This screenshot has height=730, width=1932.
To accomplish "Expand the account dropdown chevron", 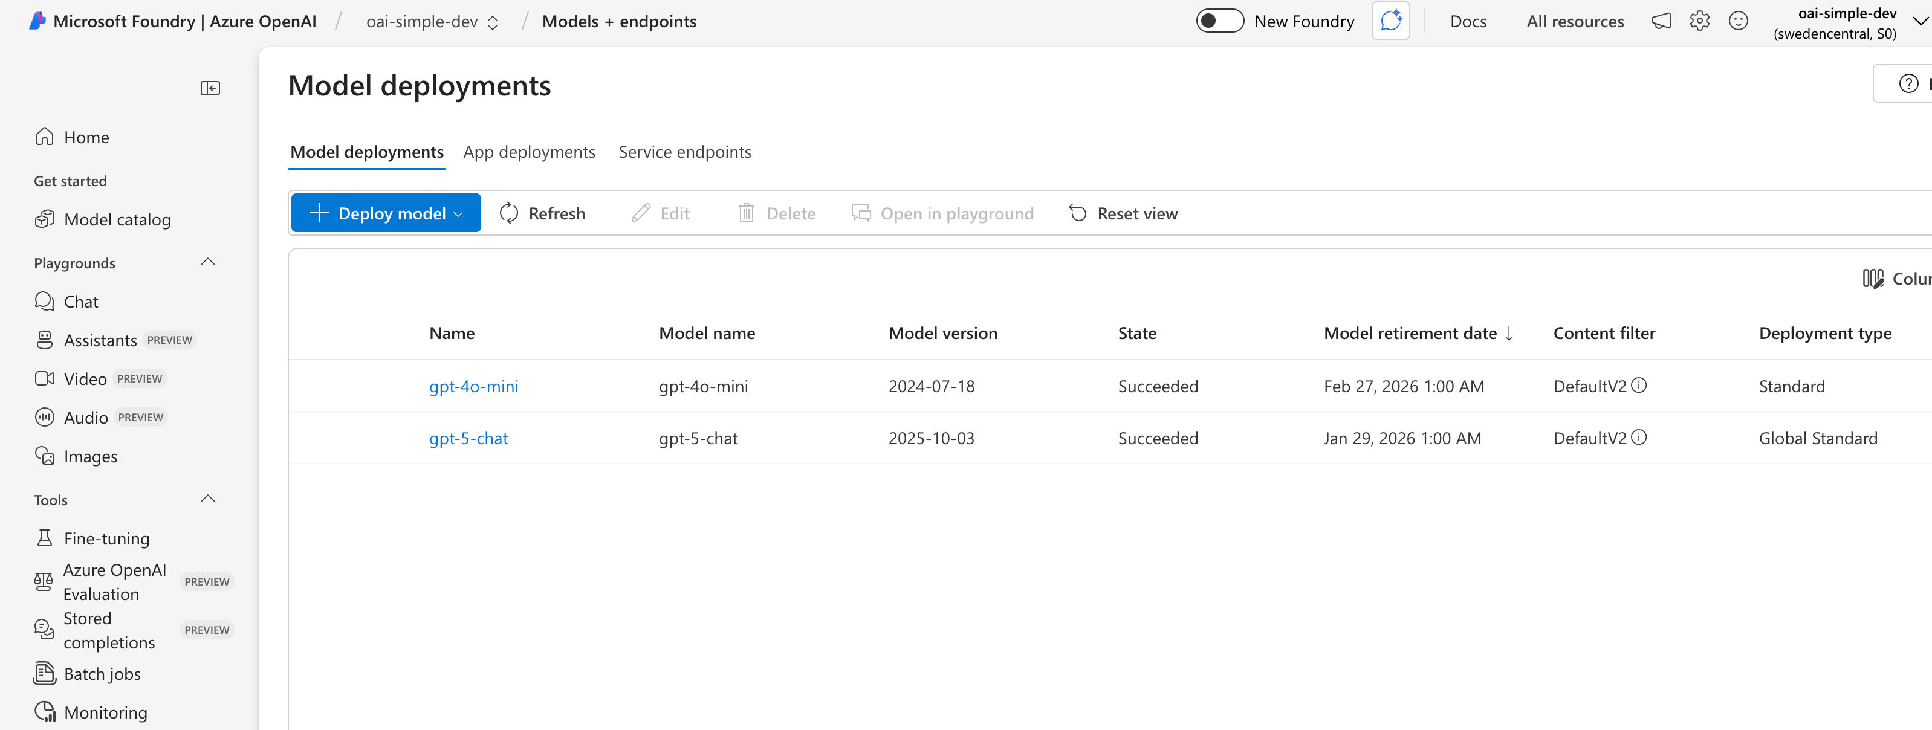I will coord(1920,22).
